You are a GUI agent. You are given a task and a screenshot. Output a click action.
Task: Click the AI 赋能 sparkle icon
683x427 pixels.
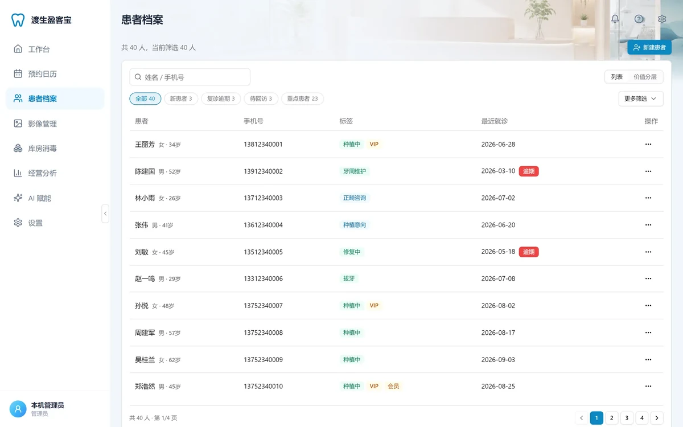tap(18, 198)
